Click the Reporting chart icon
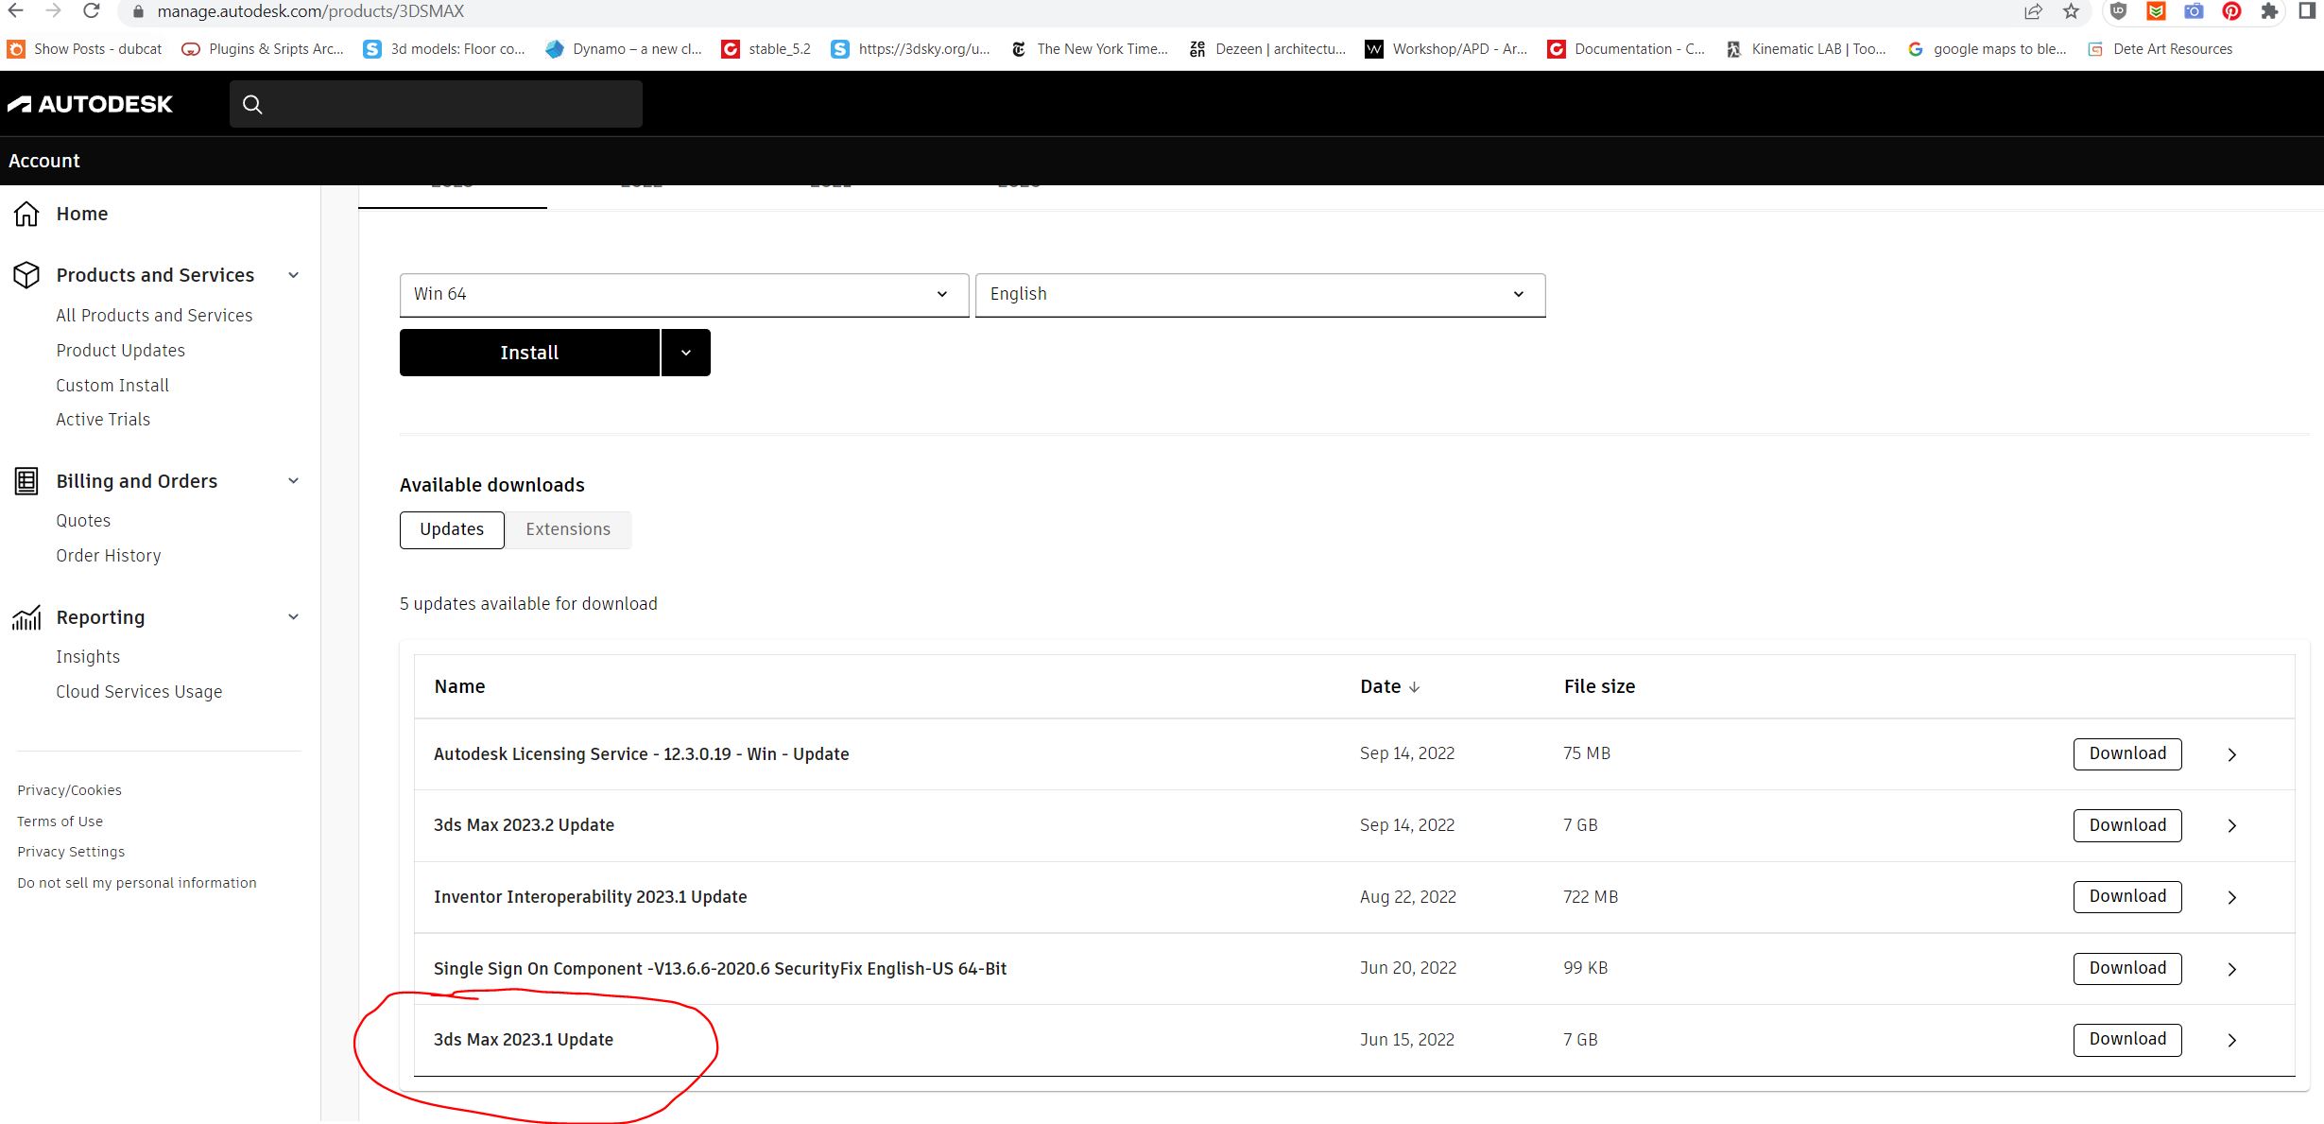2324x1124 pixels. [x=26, y=617]
